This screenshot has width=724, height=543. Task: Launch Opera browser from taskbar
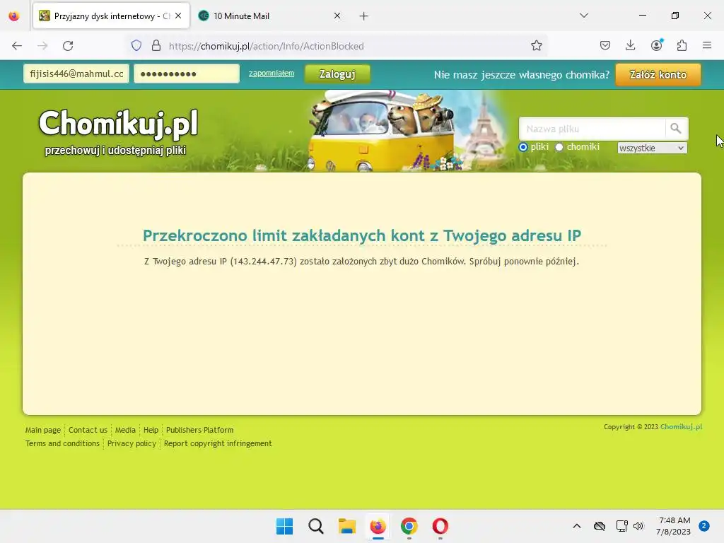(x=440, y=526)
